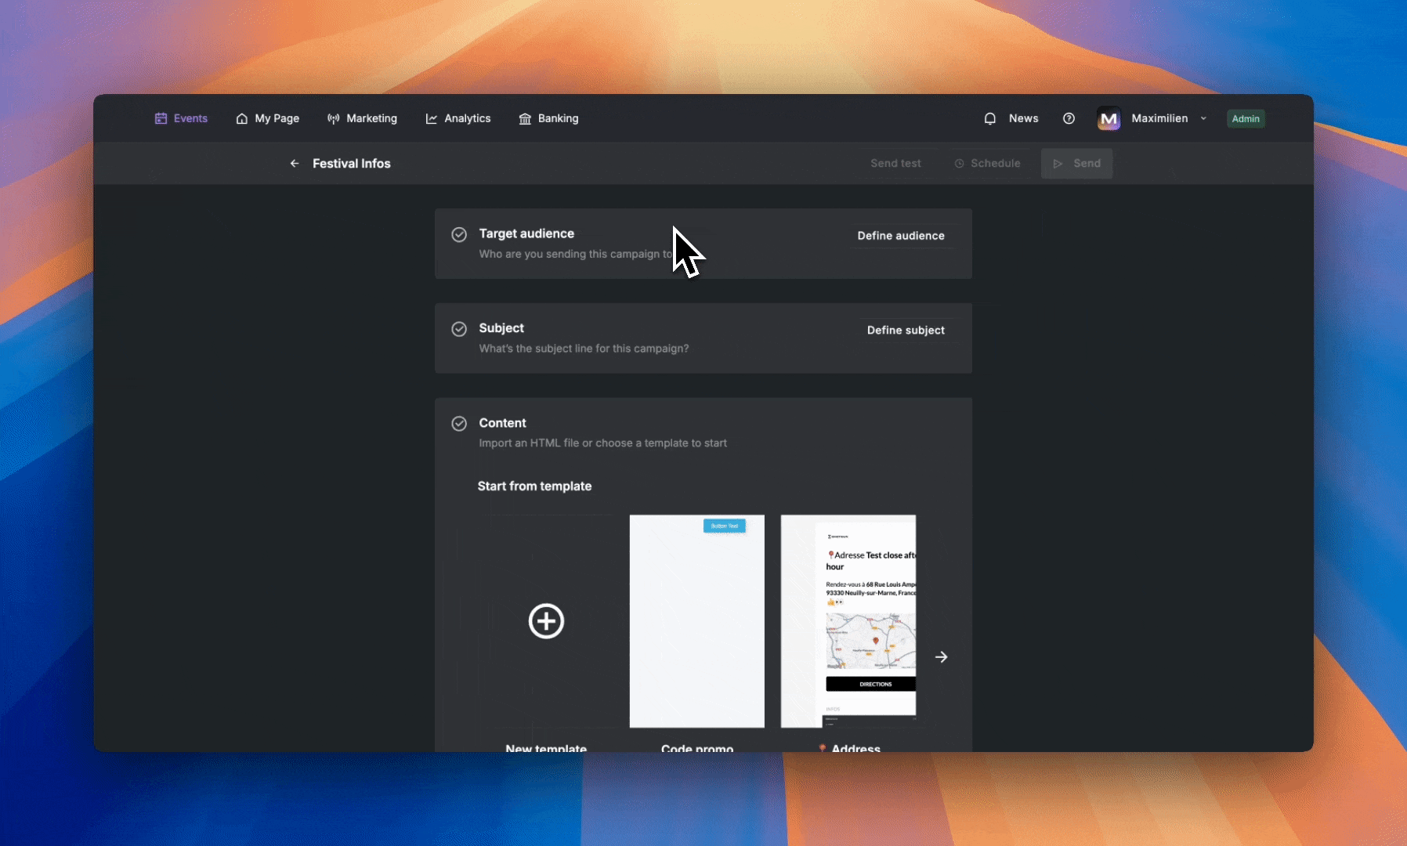Click the Content heading

point(502,423)
